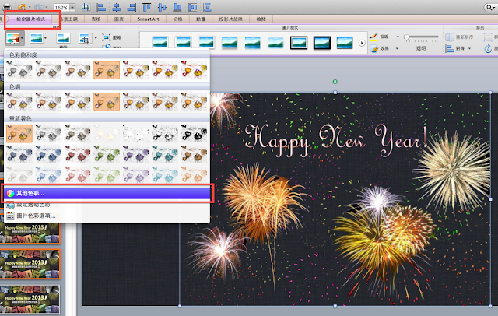The image size is (498, 316).
Task: Click the 對齊 align icon in the ribbon
Action: [450, 48]
